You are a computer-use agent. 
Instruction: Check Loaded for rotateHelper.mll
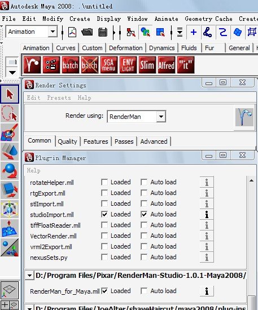pos(104,182)
